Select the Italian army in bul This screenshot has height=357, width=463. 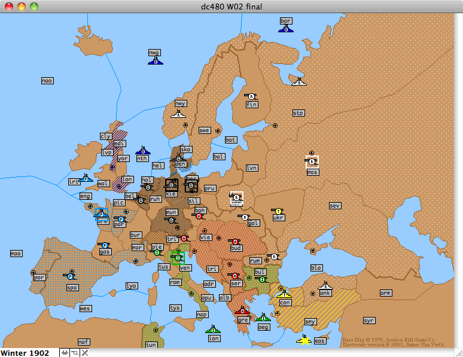click(x=262, y=279)
